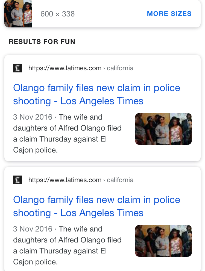Viewport: 205px width, 271px height.
Task: Click the LA Times favicon in second result
Action: 17,180
